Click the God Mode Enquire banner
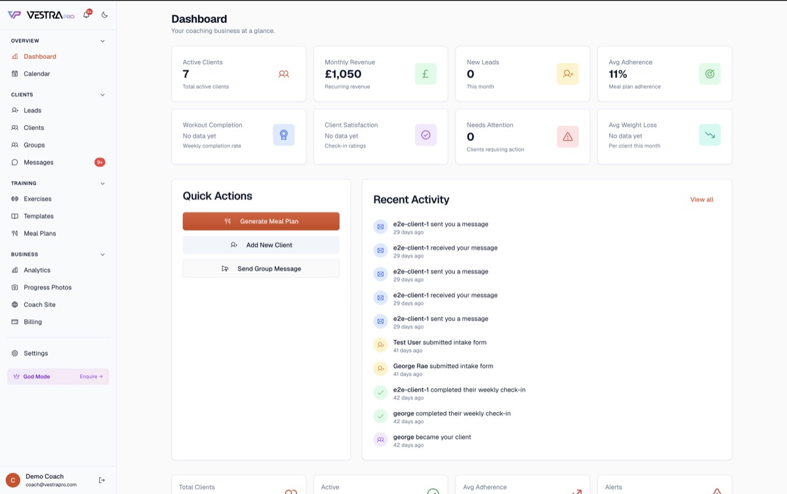Image resolution: width=787 pixels, height=494 pixels. (x=58, y=377)
